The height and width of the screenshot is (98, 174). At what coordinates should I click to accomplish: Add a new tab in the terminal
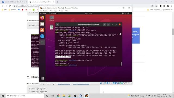point(57,24)
